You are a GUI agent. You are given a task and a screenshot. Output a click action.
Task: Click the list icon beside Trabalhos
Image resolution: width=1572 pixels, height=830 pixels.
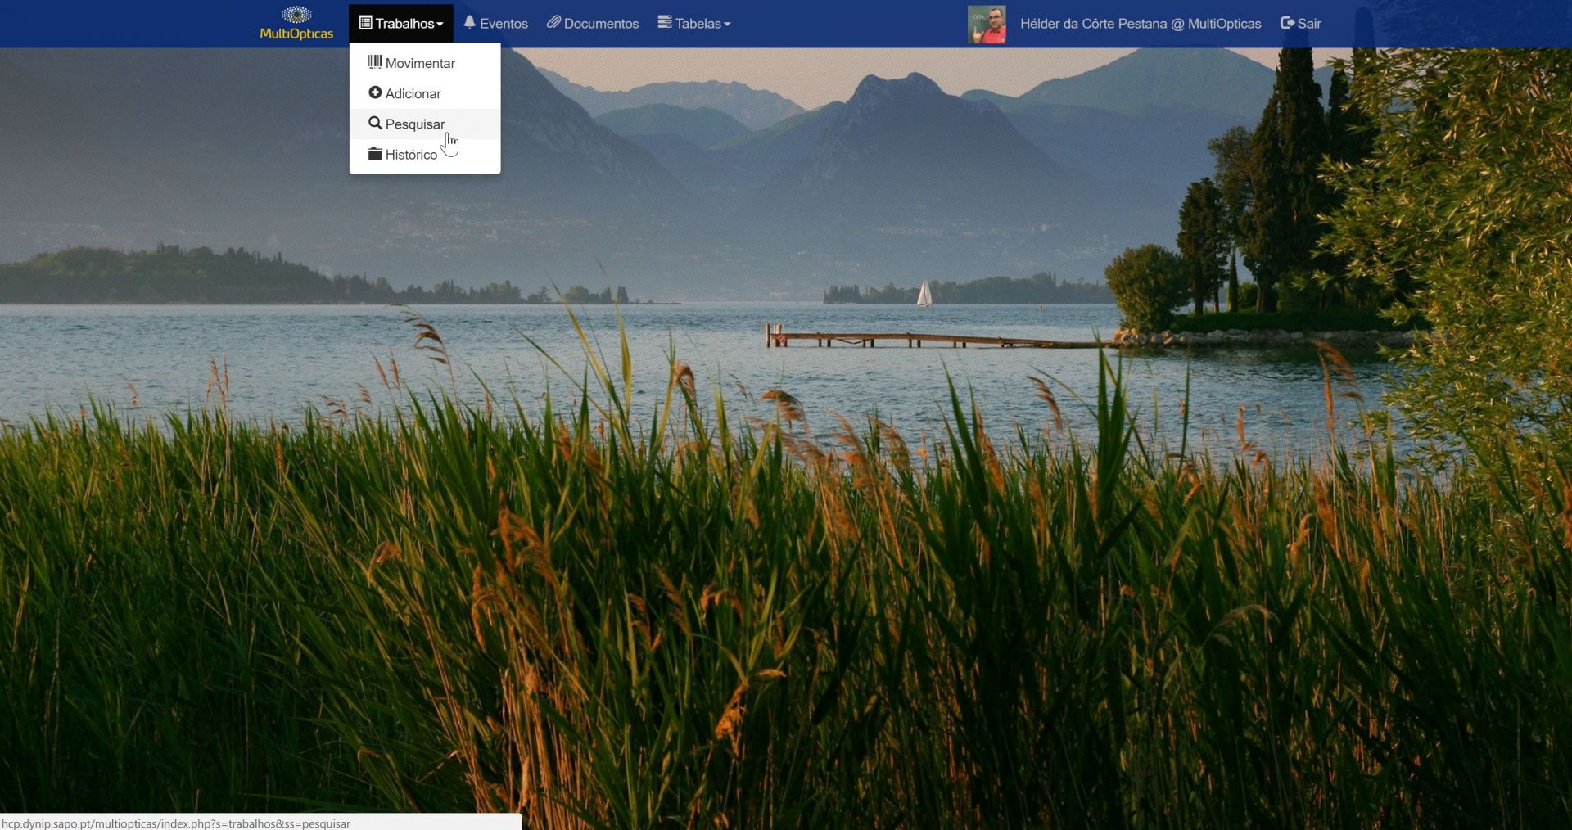366,23
